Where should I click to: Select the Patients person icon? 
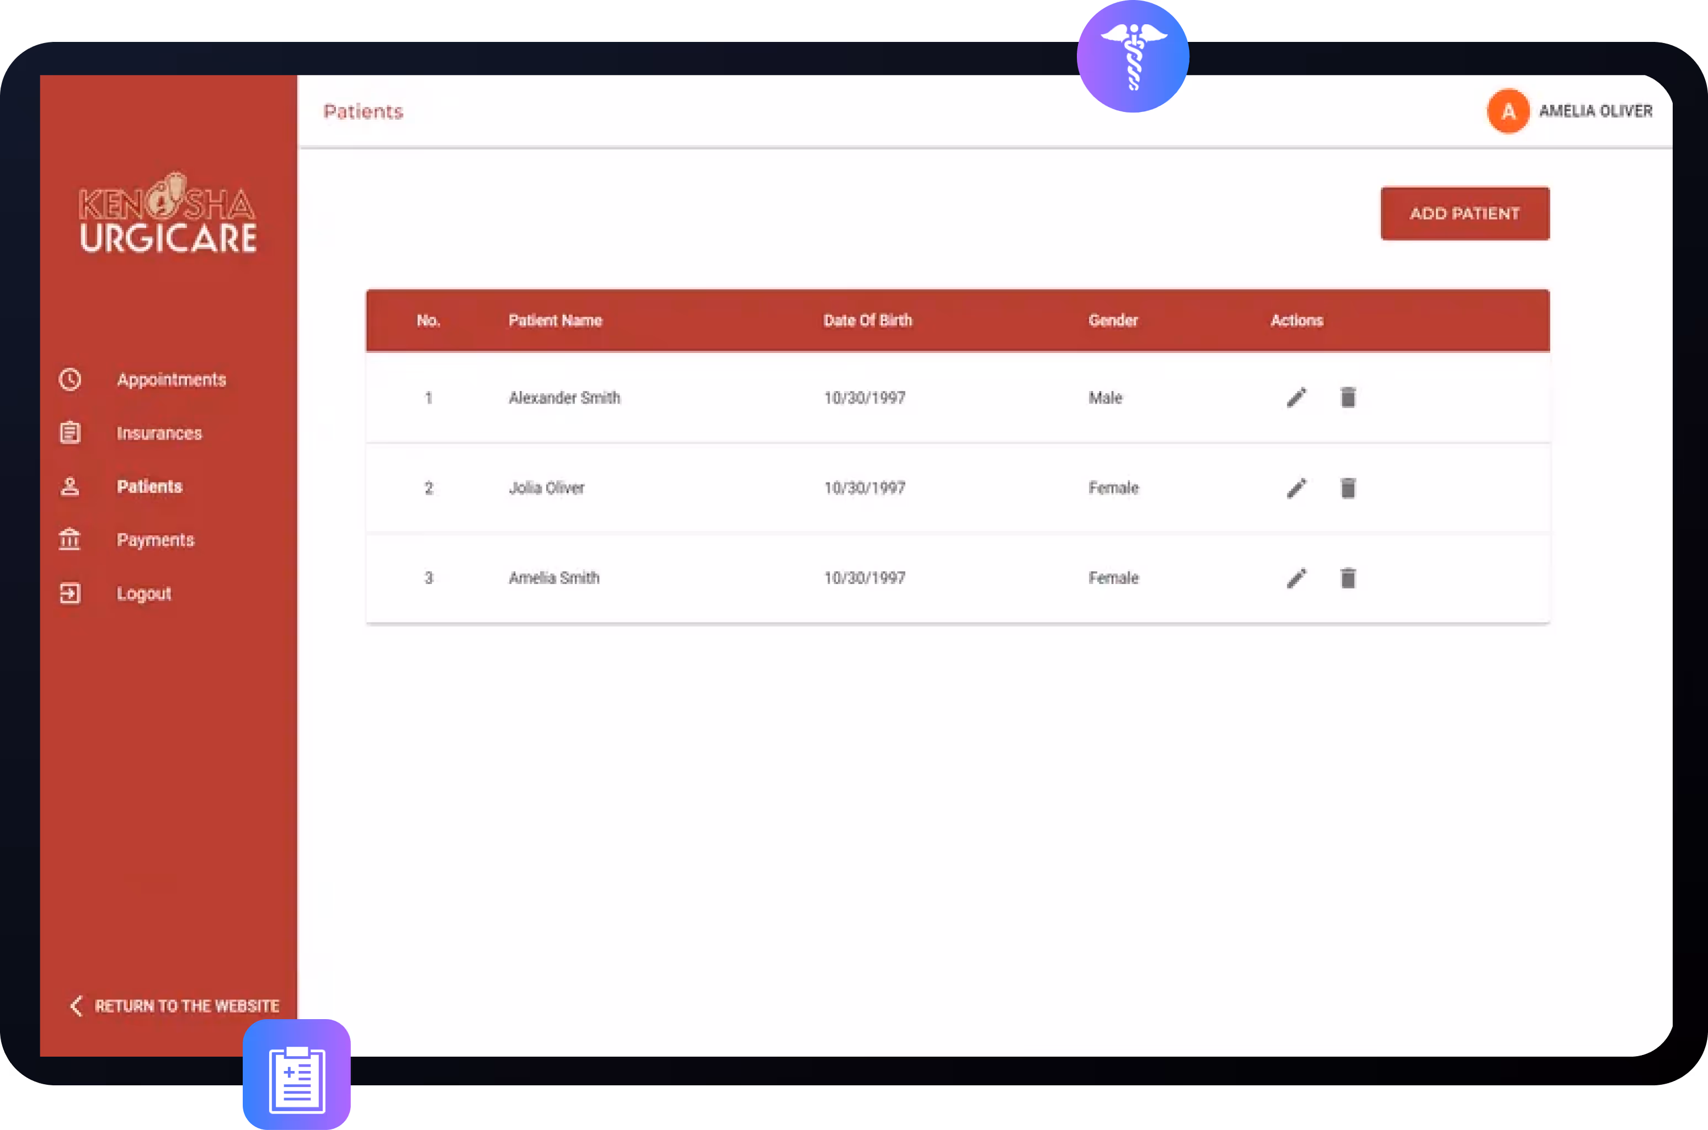click(x=70, y=486)
